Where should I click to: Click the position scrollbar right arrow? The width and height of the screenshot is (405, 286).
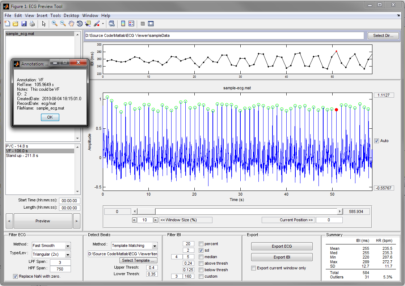[x=339, y=212]
